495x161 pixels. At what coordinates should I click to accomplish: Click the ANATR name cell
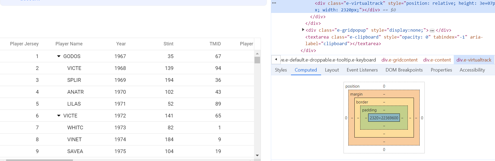[76, 92]
